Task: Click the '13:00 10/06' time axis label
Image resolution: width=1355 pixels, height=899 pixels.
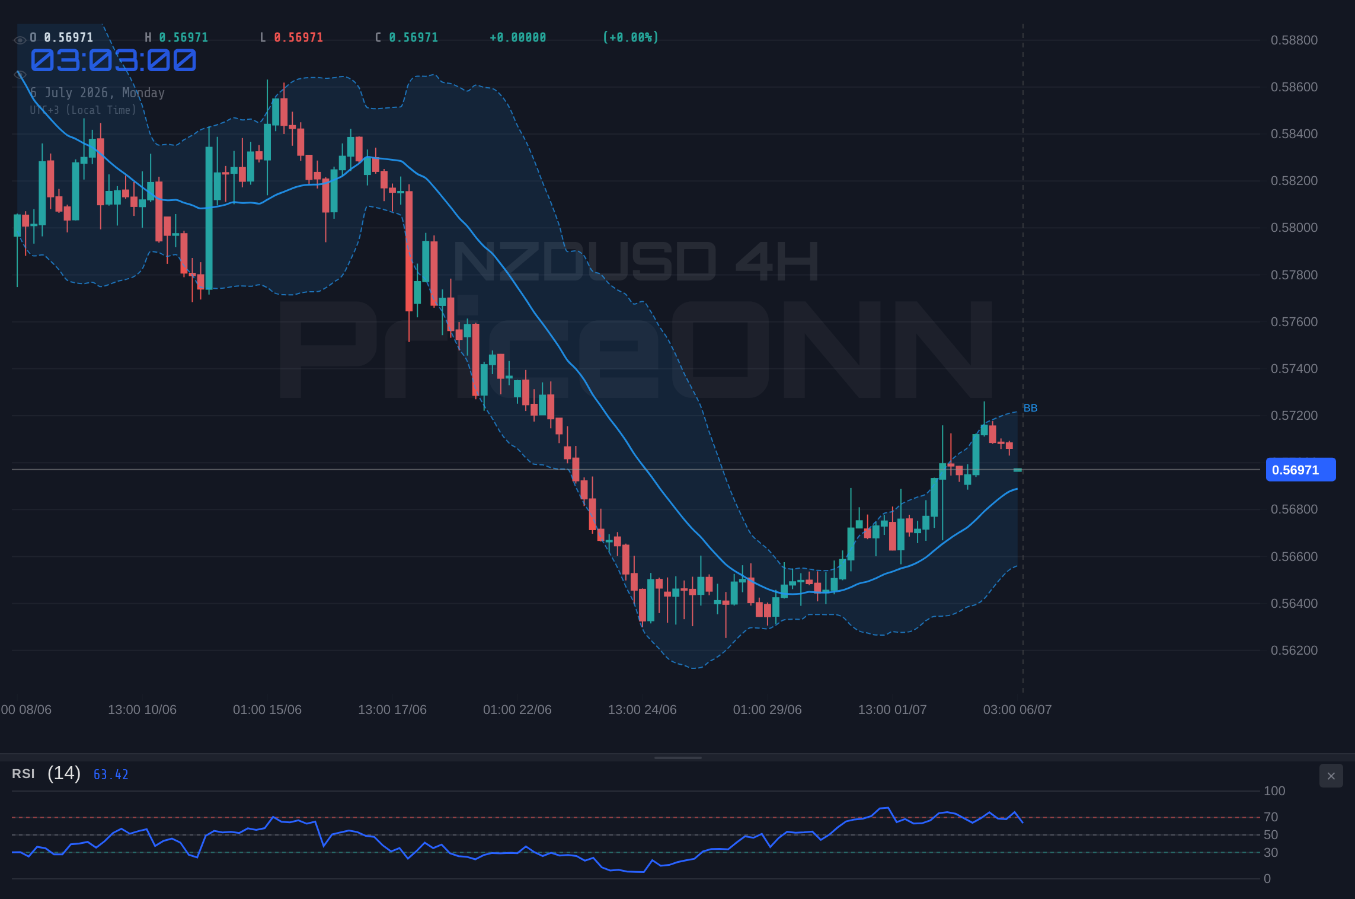Action: tap(142, 710)
